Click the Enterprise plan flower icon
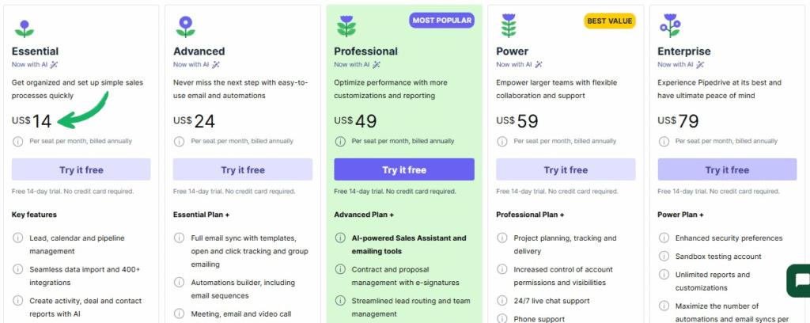Viewport: 810px width, 323px height. pyautogui.click(x=669, y=26)
